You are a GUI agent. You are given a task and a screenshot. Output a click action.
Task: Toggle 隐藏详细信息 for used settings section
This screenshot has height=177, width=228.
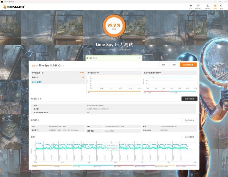click(x=189, y=98)
